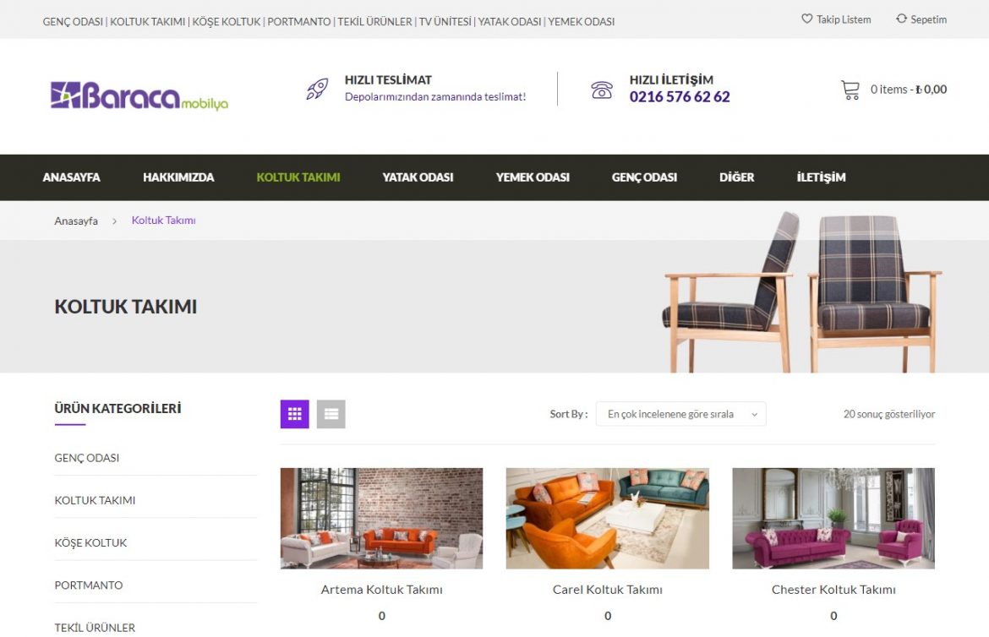Click the refresh icon beside Sepetim
The image size is (989, 637).
coord(901,19)
